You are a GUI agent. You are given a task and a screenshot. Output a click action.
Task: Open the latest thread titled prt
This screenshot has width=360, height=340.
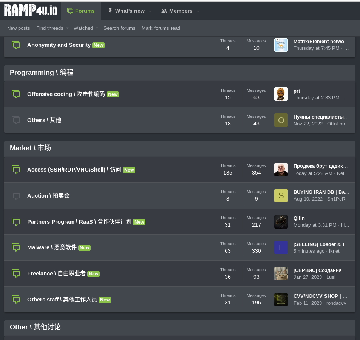[297, 91]
